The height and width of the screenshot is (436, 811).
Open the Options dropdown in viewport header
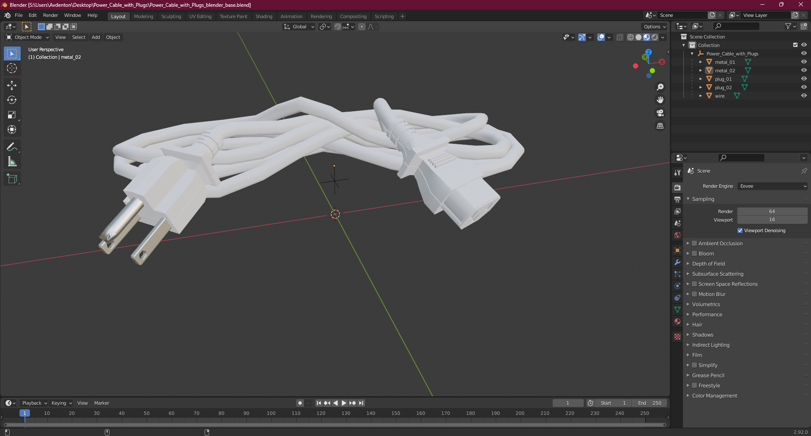(655, 27)
